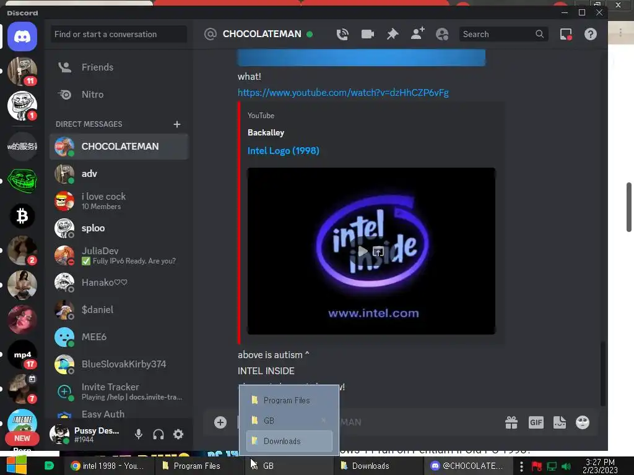Play the Intel Logo video

click(x=363, y=251)
